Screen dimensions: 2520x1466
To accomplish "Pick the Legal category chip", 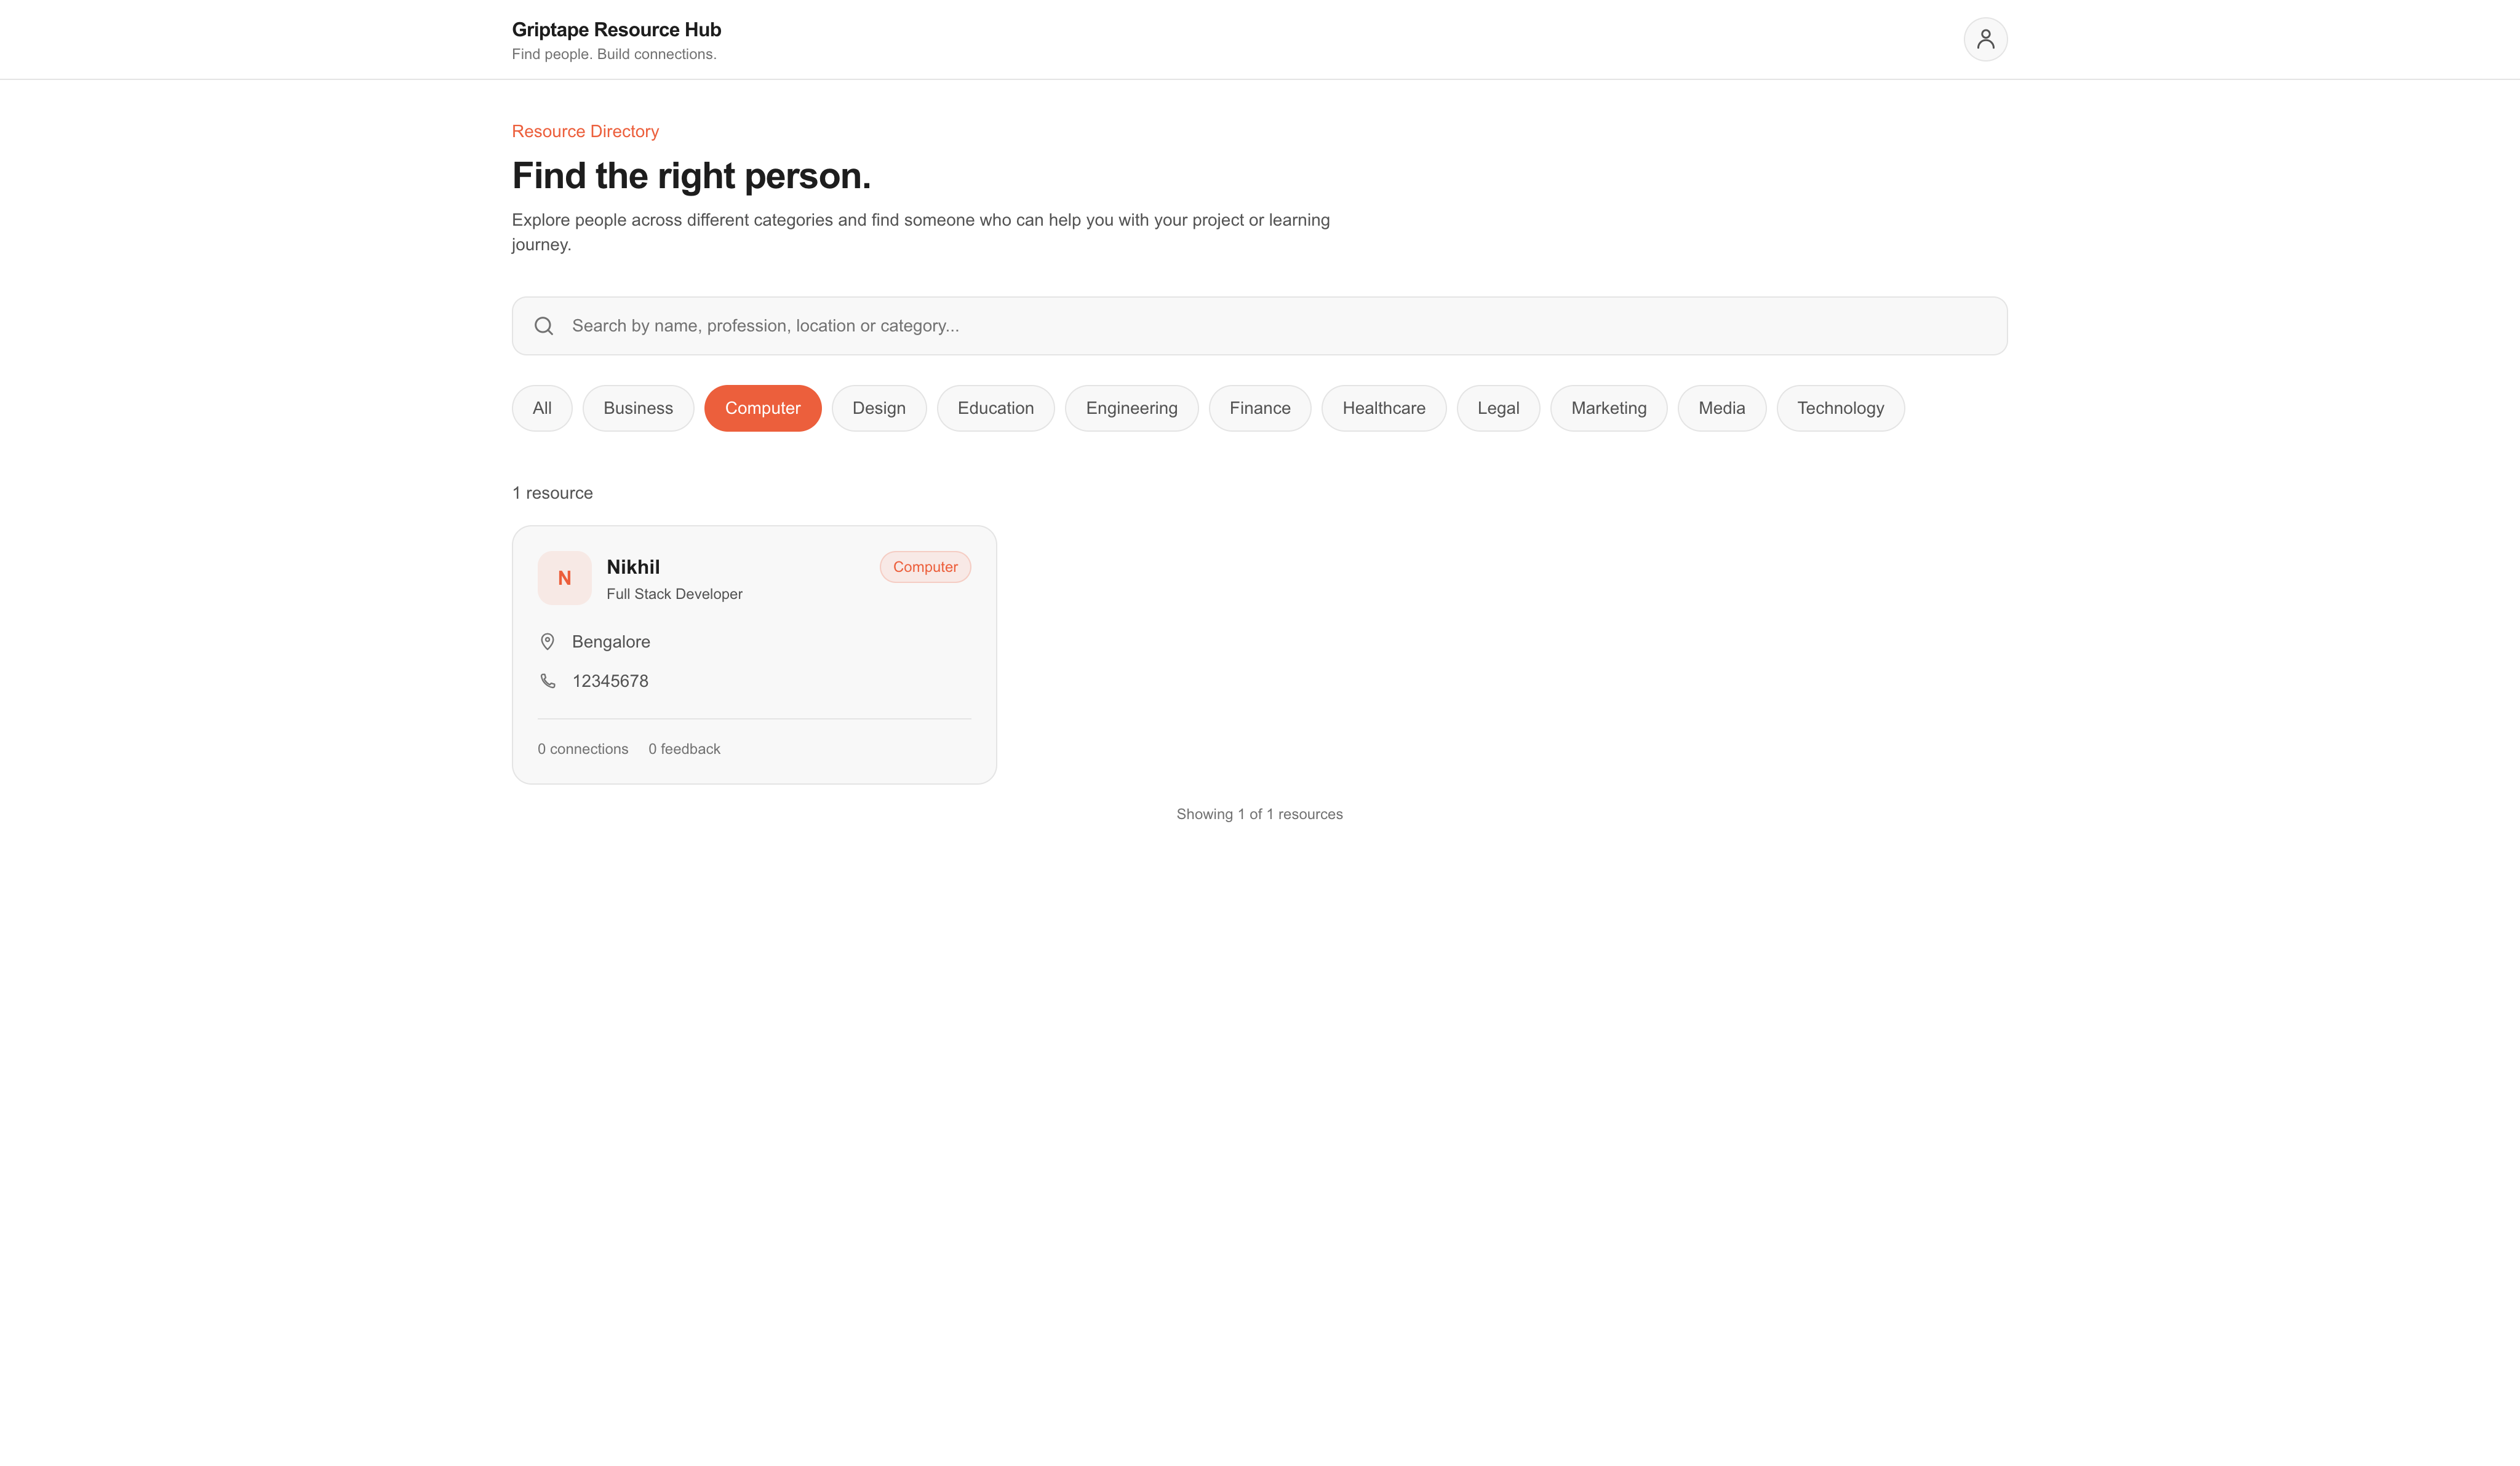I will [1498, 408].
